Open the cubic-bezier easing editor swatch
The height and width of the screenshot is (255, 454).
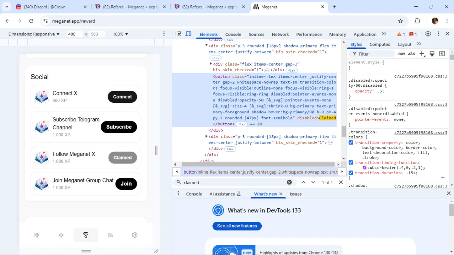point(364,168)
